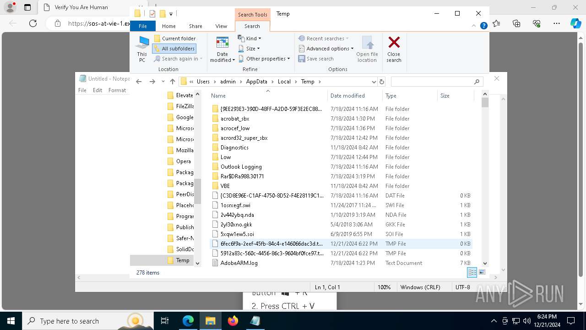The height and width of the screenshot is (330, 586).
Task: Click Open file location button
Action: [x=367, y=49]
